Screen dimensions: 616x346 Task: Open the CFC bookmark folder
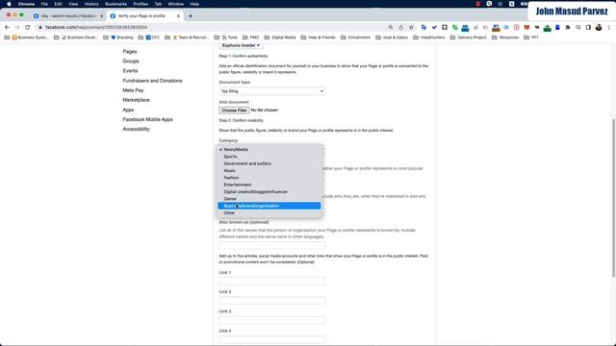coord(150,37)
